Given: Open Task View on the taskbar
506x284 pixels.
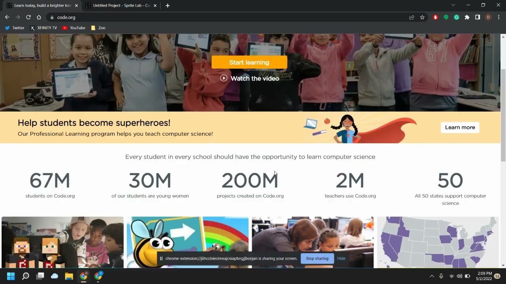Looking at the screenshot, I should tap(40, 276).
